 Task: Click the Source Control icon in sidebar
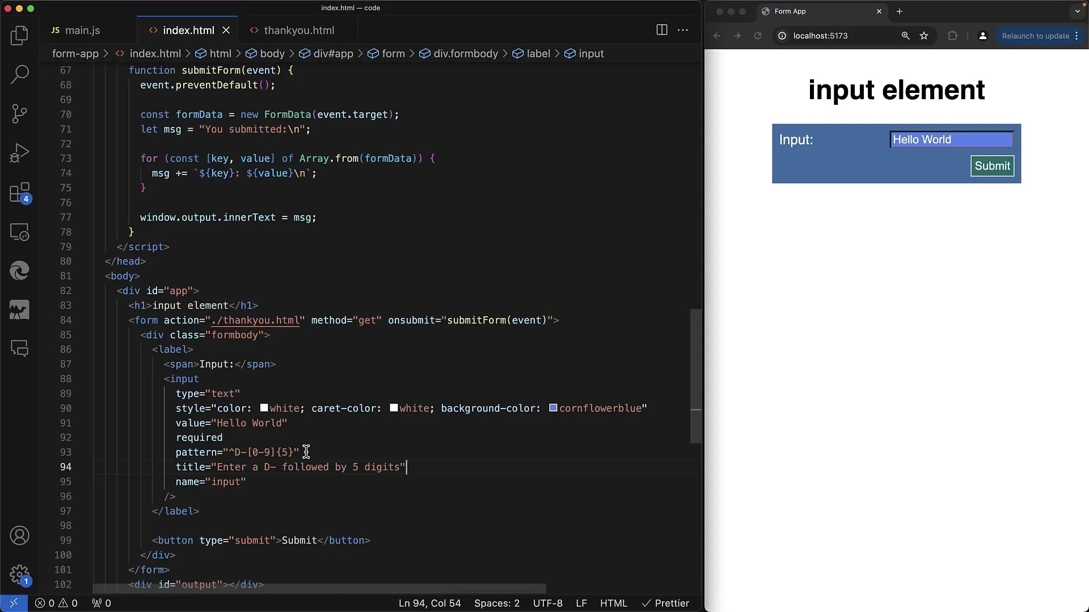click(19, 113)
